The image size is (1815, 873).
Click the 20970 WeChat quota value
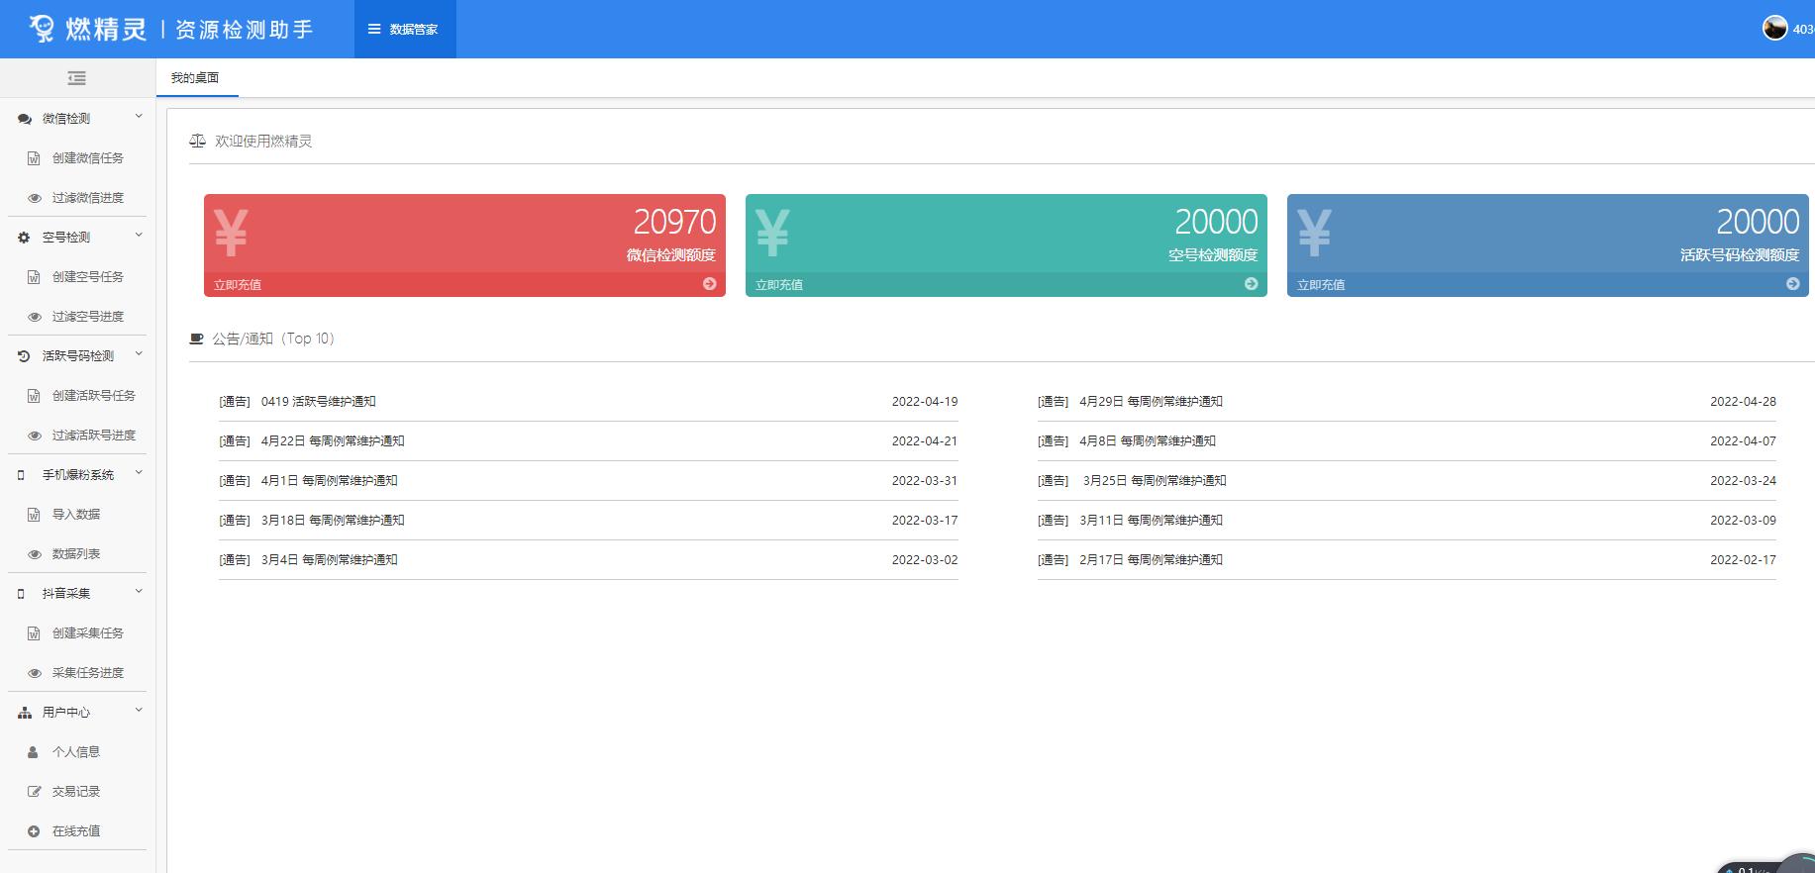674,222
